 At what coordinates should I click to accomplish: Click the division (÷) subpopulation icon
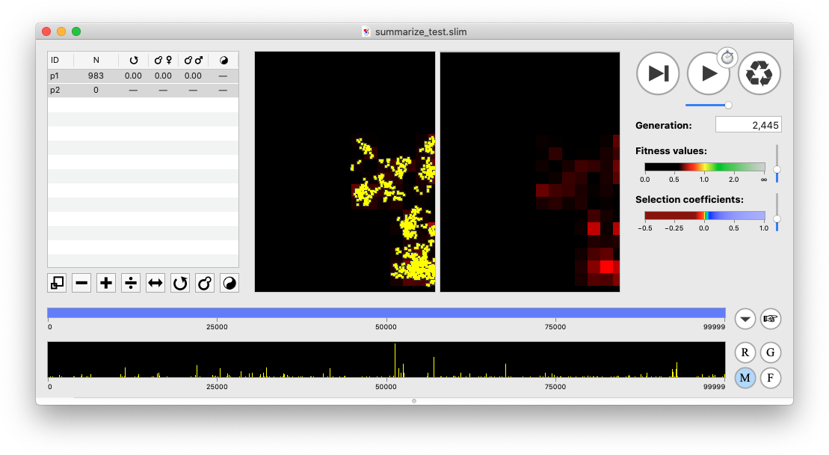[x=130, y=282]
